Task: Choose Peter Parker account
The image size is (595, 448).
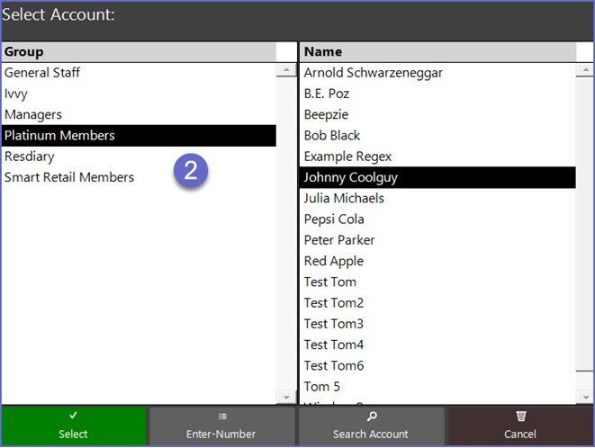Action: click(x=339, y=240)
